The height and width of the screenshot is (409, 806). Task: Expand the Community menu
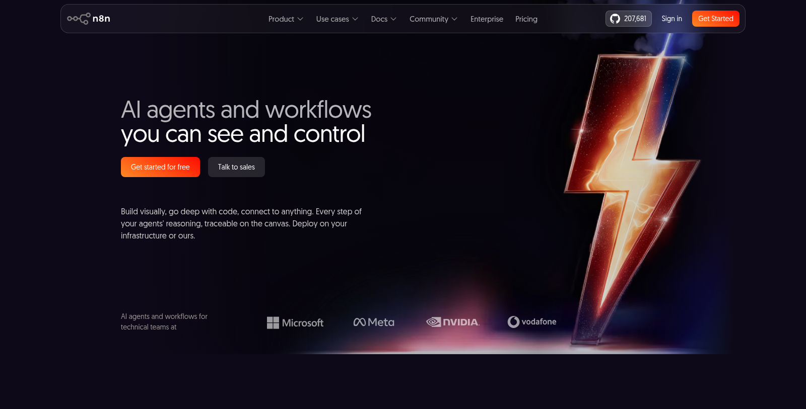point(433,19)
